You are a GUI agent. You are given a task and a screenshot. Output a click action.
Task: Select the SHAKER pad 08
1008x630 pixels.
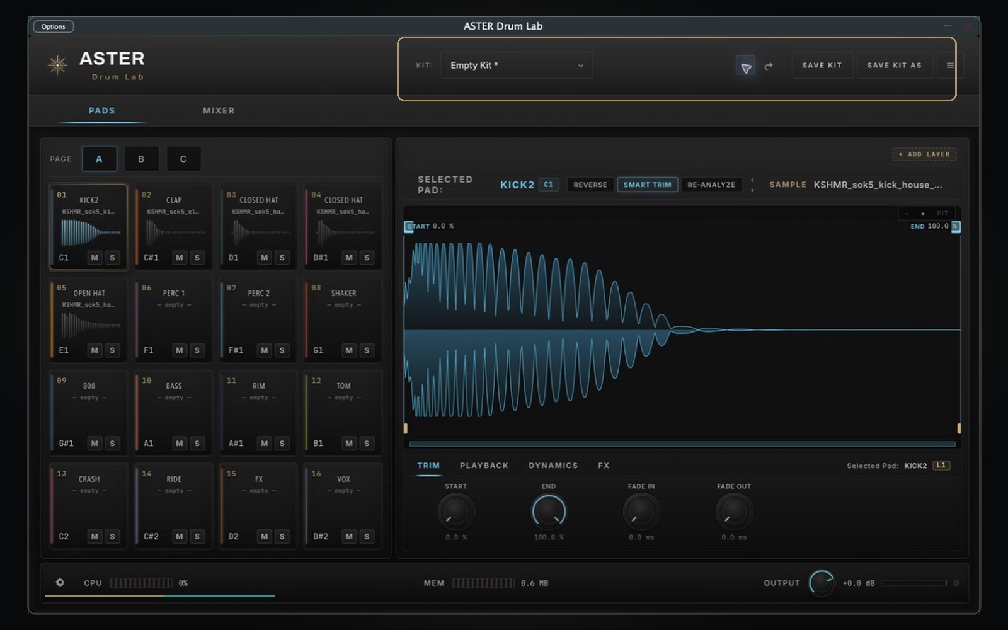[x=343, y=319]
